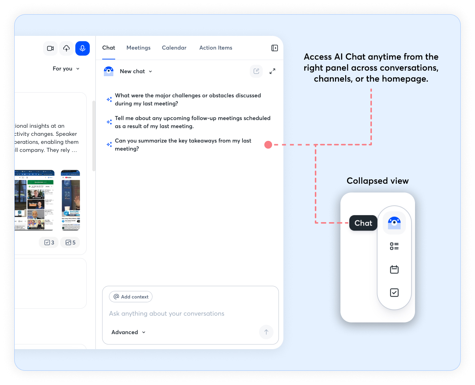Screen dimensions: 475x385
Task: Select the summarize key takeaways suggestion
Action: tap(183, 145)
